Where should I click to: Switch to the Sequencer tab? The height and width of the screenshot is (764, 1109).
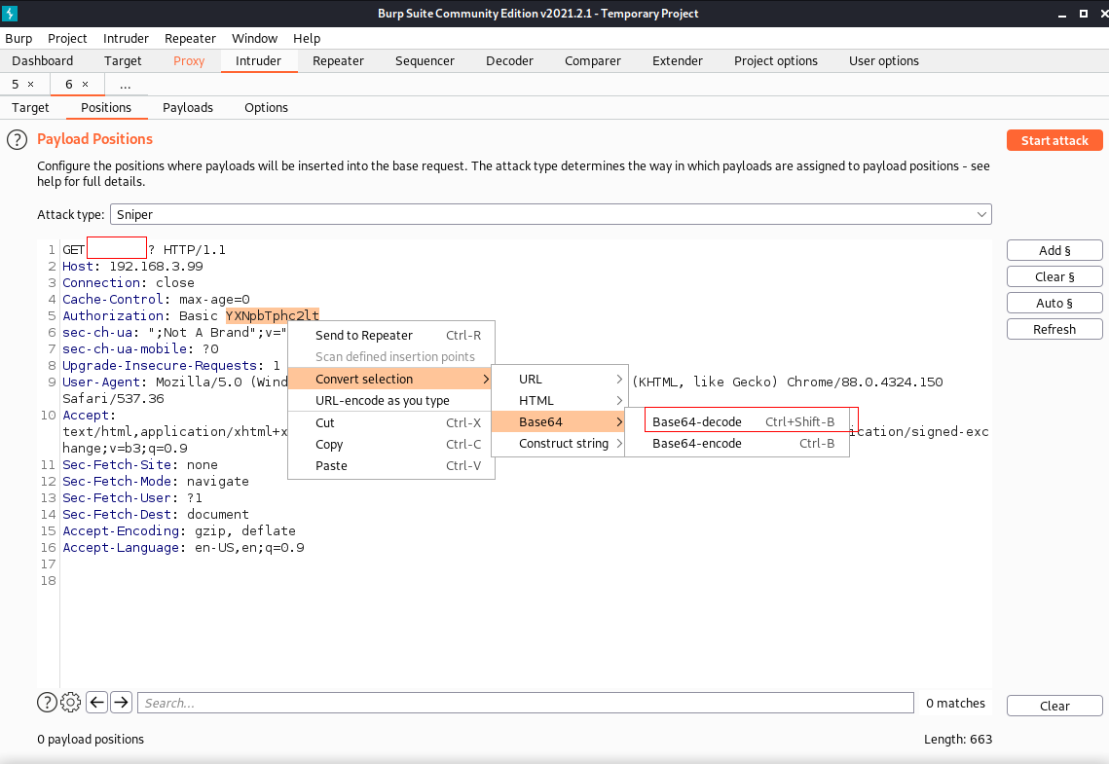click(x=425, y=60)
